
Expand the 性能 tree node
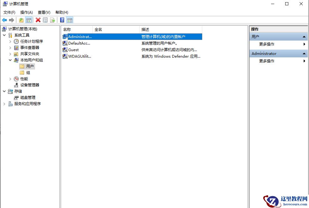[10, 79]
